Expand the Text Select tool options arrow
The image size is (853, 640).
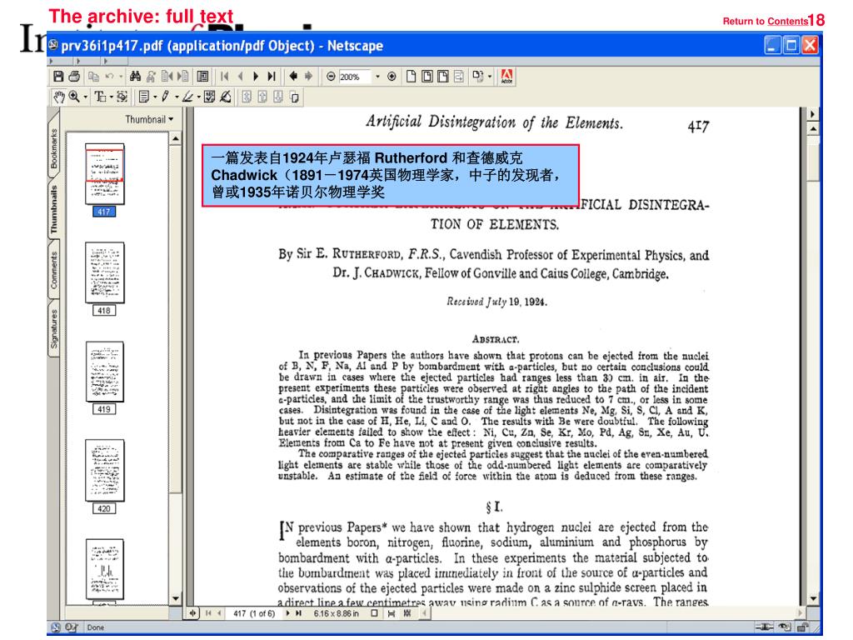111,97
